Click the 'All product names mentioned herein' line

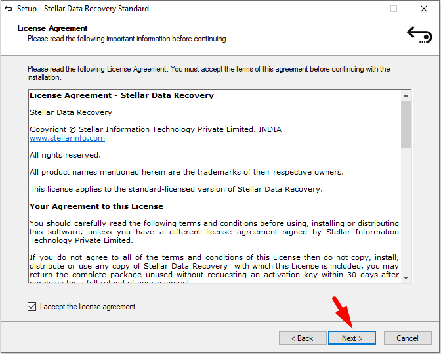pyautogui.click(x=187, y=172)
